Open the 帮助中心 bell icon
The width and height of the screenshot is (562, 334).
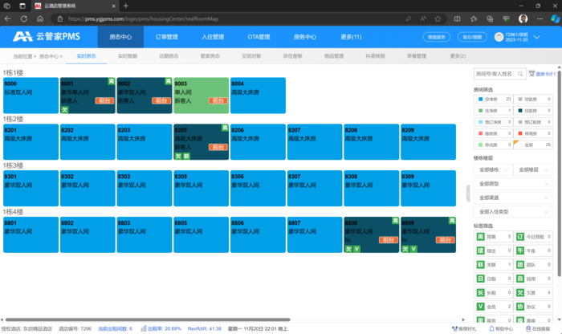(491, 328)
